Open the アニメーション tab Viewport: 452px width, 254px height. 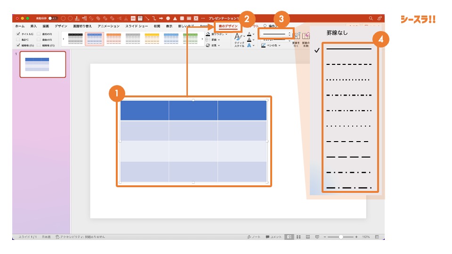108,26
